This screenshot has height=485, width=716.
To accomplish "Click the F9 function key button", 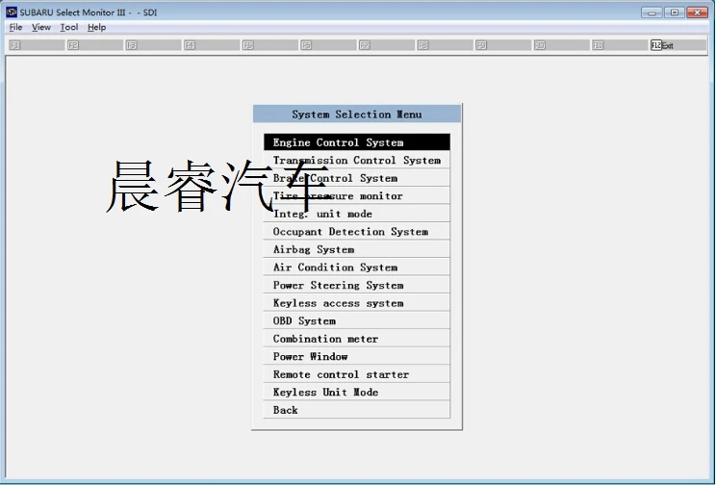I will click(503, 45).
